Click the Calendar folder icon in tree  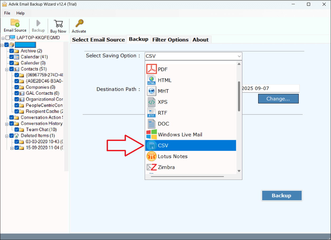point(17,57)
